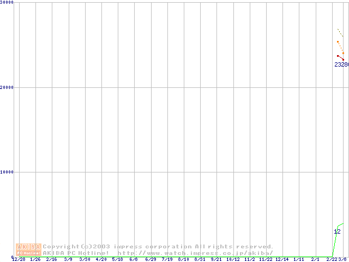Click the 12 label near the green line

(x=337, y=231)
